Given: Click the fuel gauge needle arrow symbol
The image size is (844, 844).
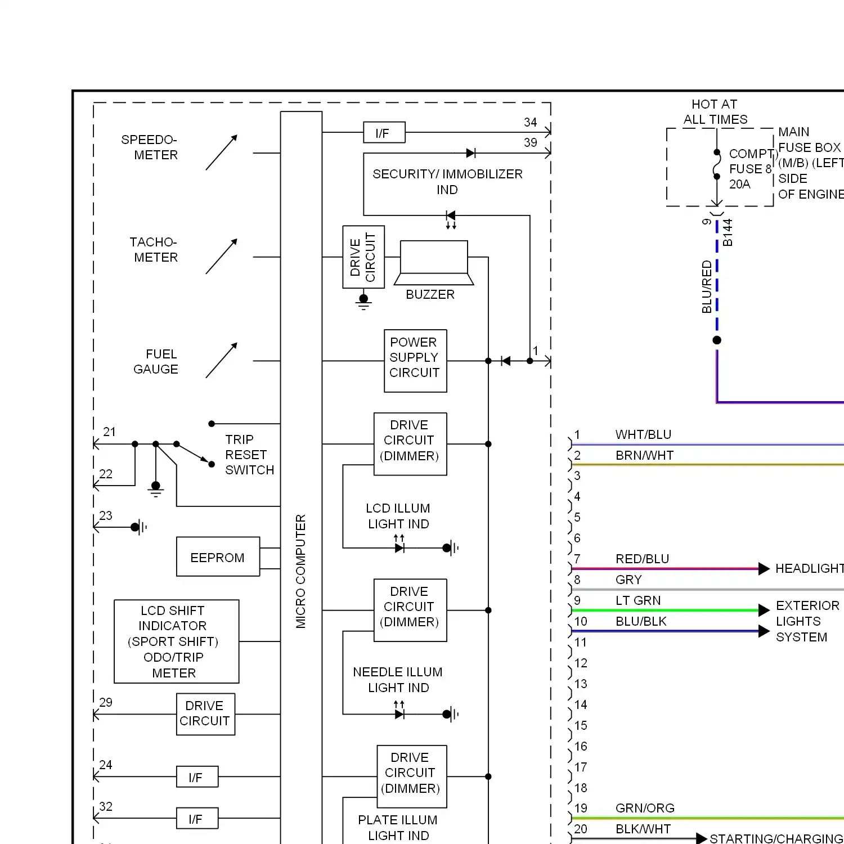Looking at the screenshot, I should [222, 360].
